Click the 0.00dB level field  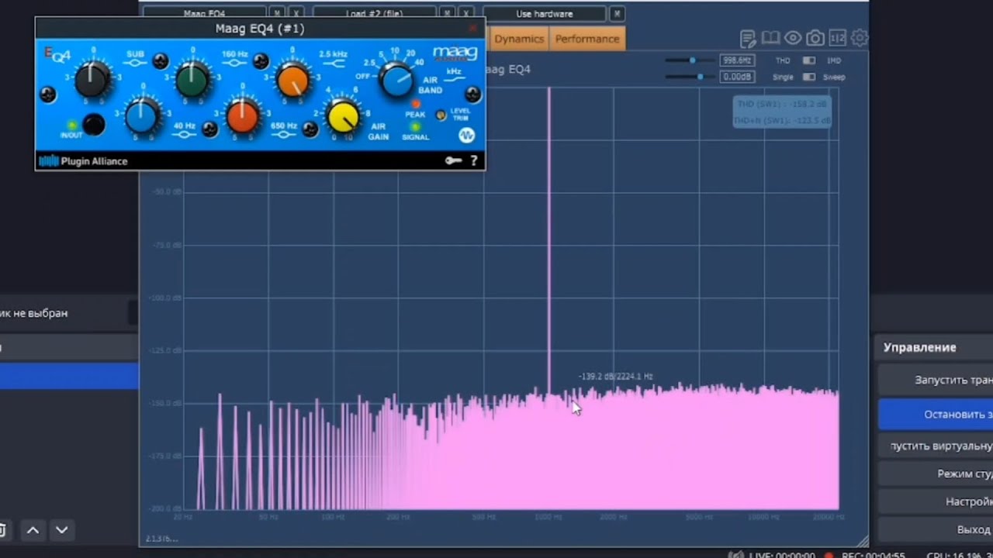point(737,77)
